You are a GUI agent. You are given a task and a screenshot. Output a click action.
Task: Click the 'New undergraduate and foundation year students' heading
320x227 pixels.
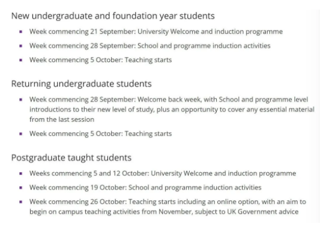(x=113, y=16)
